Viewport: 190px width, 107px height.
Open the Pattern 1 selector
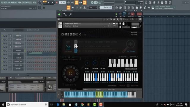(106, 7)
